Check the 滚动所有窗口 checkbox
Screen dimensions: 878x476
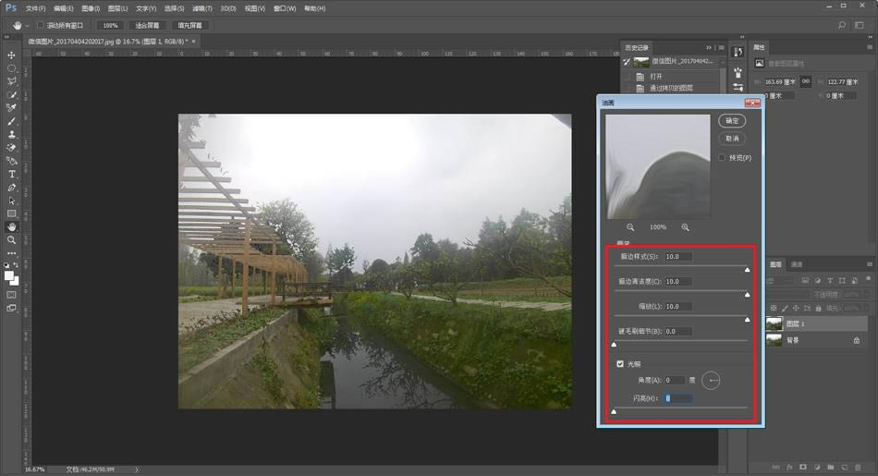(x=41, y=25)
